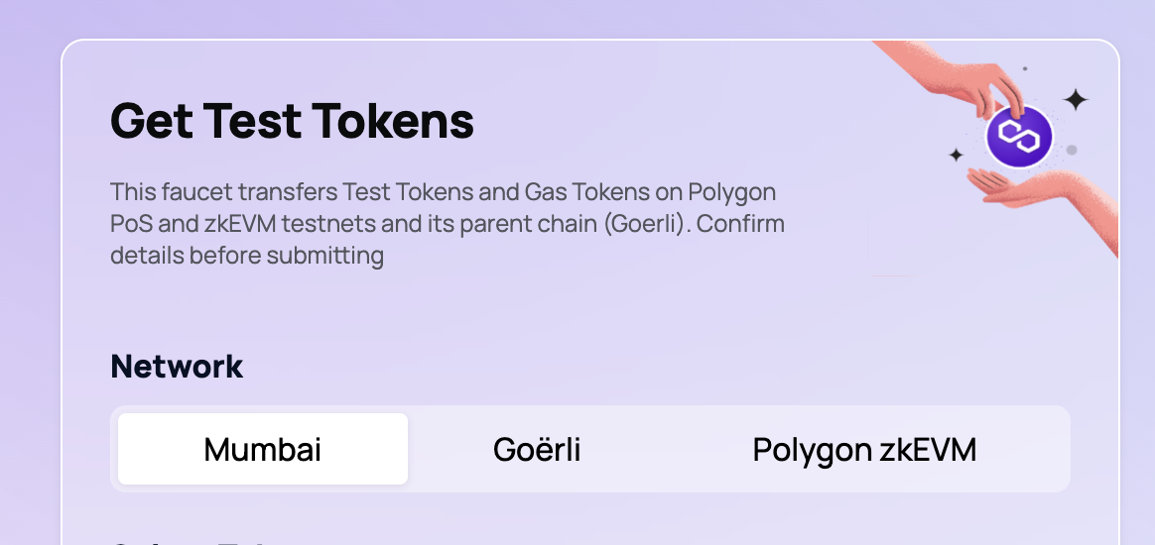The width and height of the screenshot is (1155, 545).
Task: Click the large black sparkle star
Action: [1076, 99]
